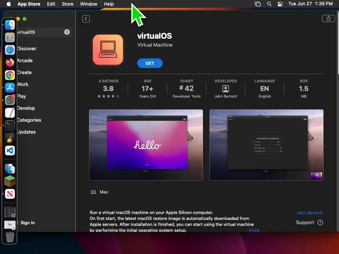Screen dimensions: 339x254
Task: Open GarageBand guitar icon in dock
Action: tap(10, 138)
